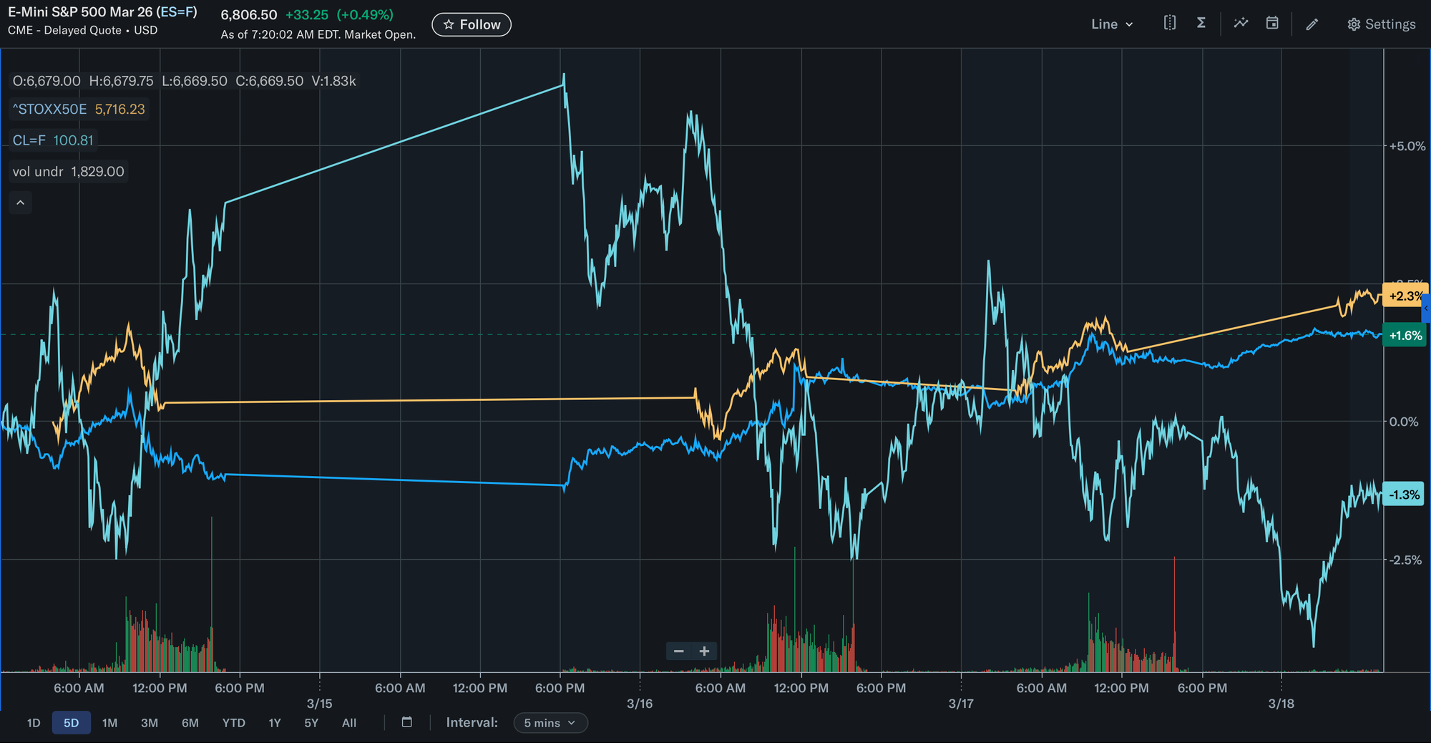Screen dimensions: 1431x743
Task: Click the orange +2.3% price label
Action: (x=1403, y=296)
